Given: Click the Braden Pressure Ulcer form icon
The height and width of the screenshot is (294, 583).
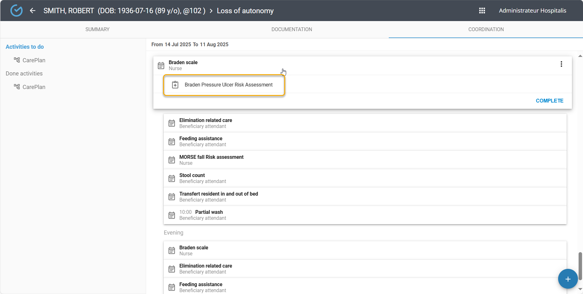Looking at the screenshot, I should 175,85.
